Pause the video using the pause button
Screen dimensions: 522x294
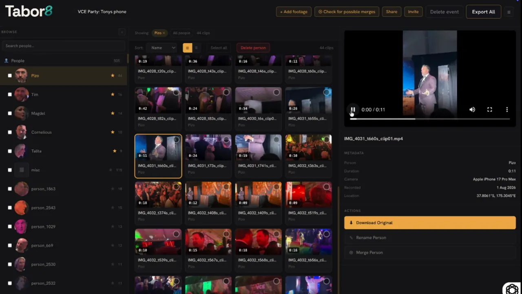point(353,109)
